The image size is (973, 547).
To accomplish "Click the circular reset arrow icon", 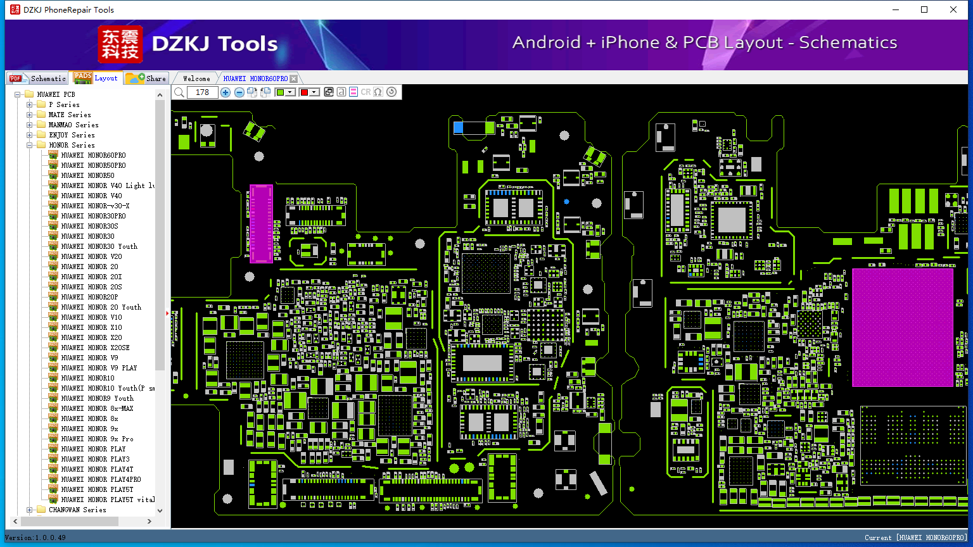I will pos(391,92).
